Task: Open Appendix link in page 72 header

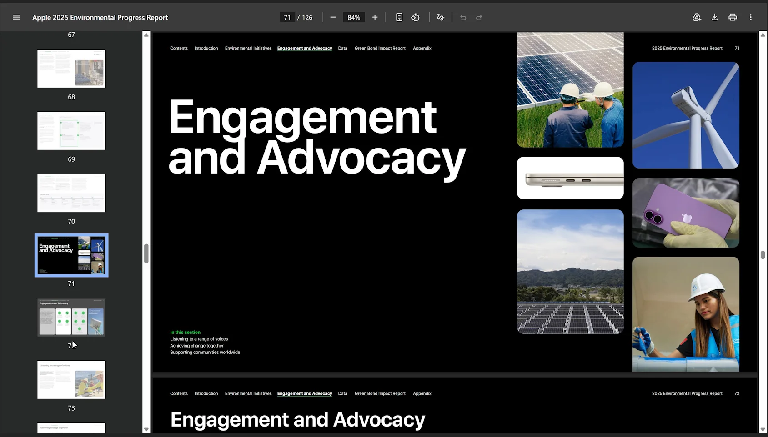Action: coord(422,393)
